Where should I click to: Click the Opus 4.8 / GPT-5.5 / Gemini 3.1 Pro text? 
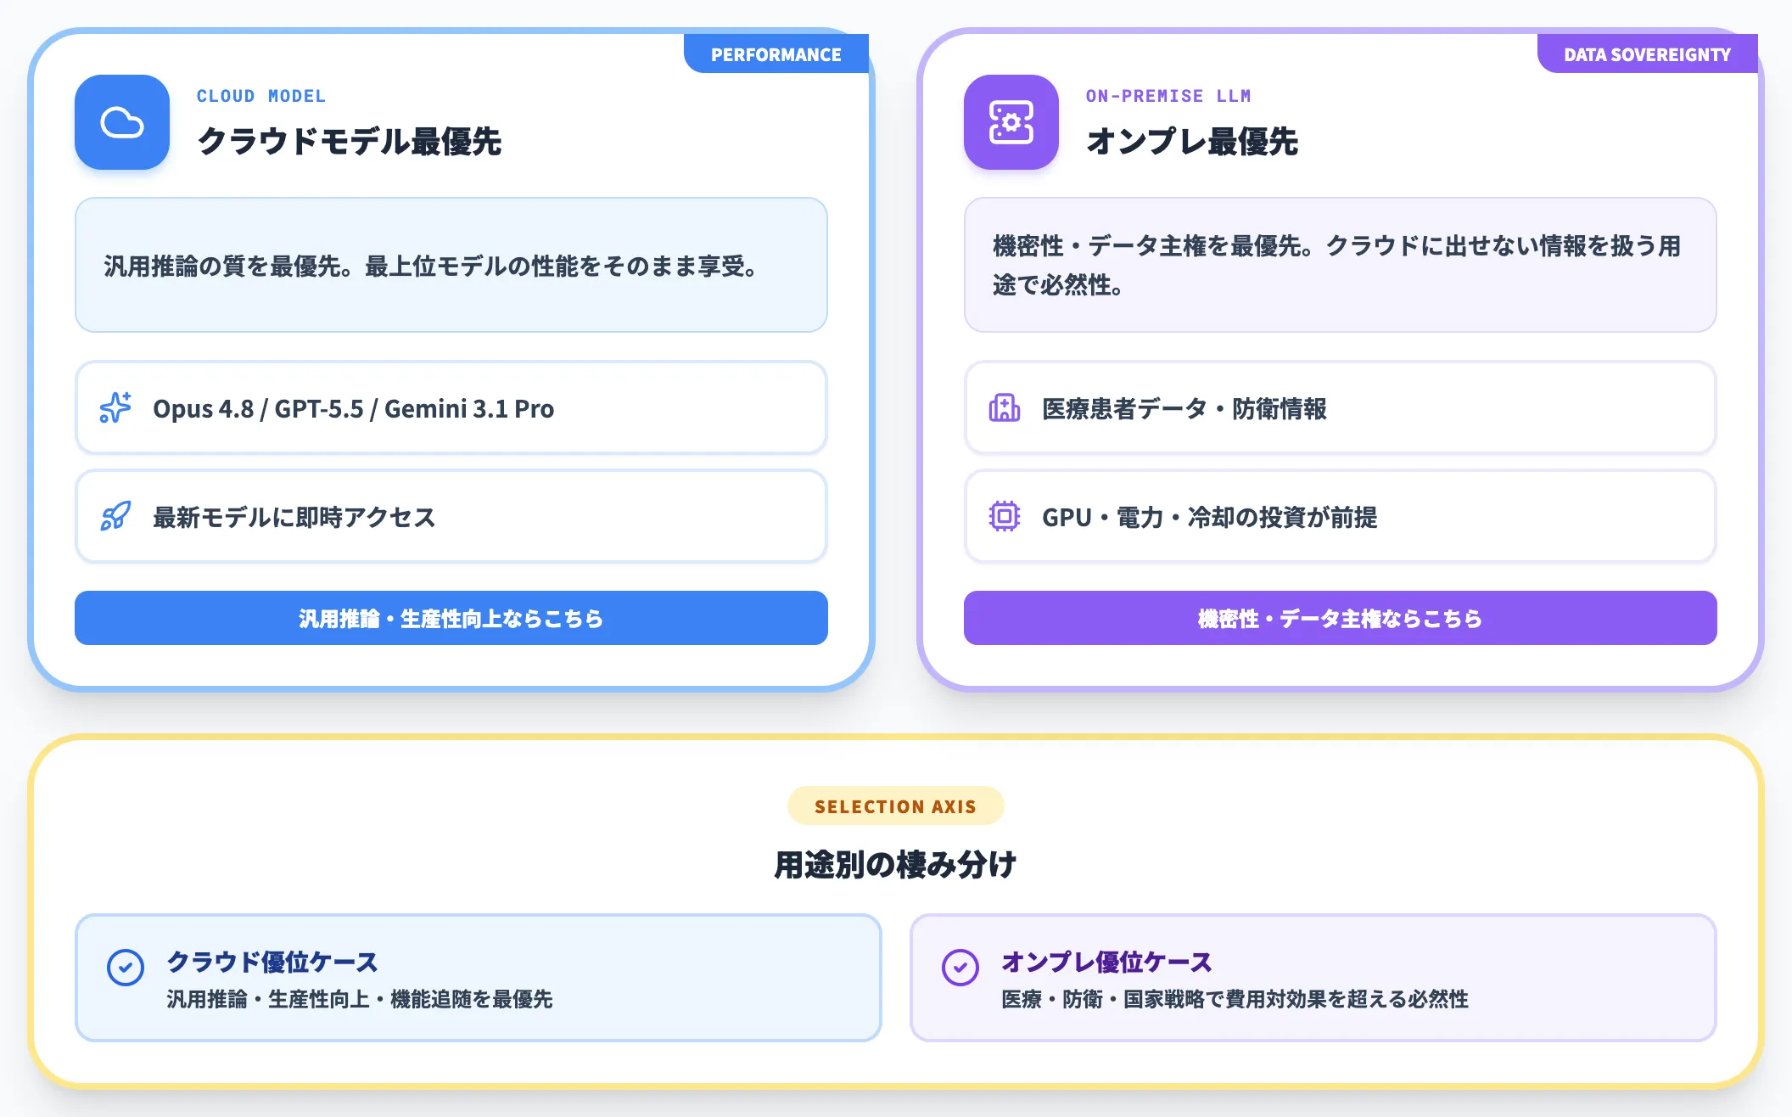point(353,408)
